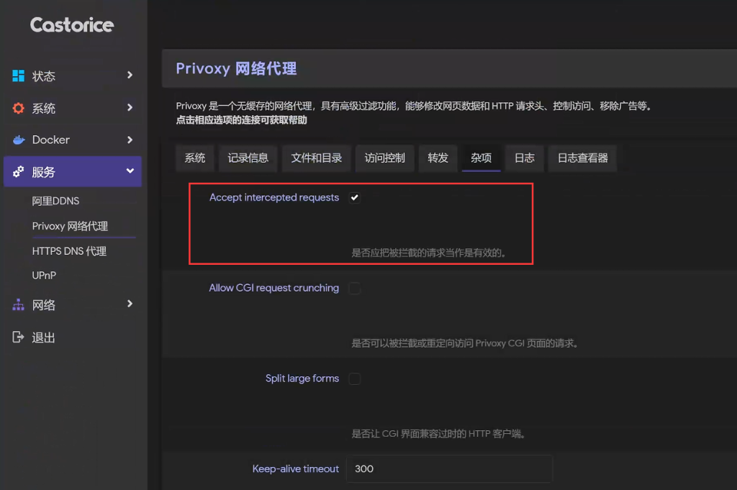
Task: Open the 阿里DDNS service page
Action: click(55, 201)
